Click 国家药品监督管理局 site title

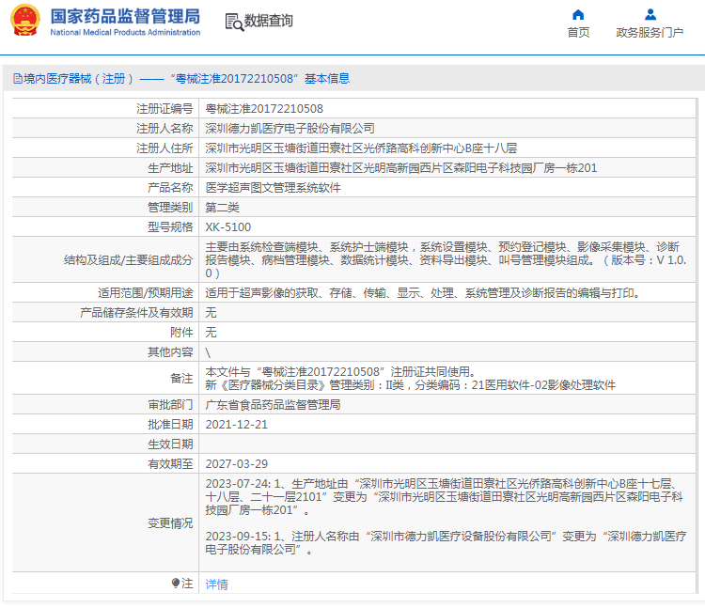tap(125, 16)
